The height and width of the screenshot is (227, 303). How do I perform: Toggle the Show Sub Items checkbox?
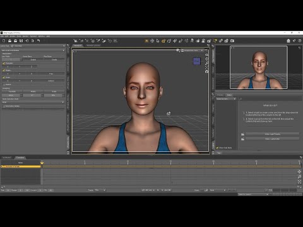coord(217,148)
